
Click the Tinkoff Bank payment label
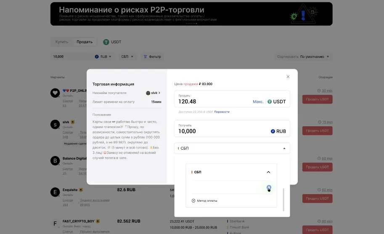(x=239, y=227)
